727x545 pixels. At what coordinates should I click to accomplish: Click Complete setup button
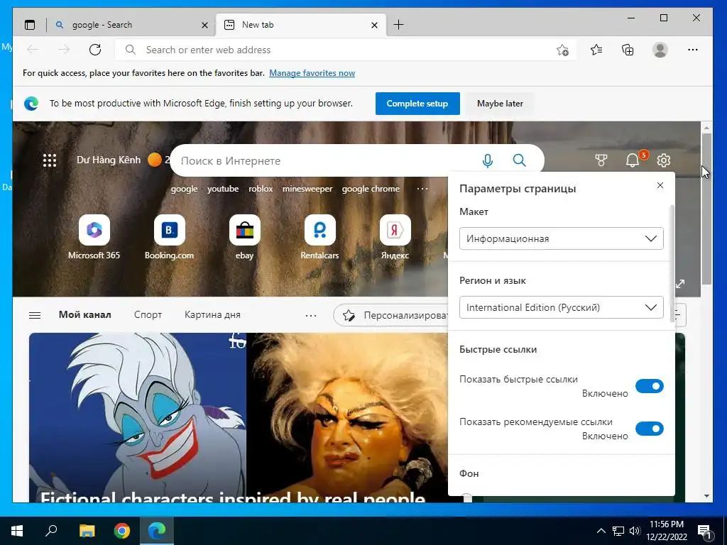click(417, 104)
